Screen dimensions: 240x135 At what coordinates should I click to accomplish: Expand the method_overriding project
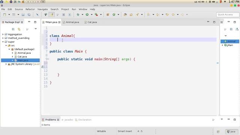click(3, 38)
